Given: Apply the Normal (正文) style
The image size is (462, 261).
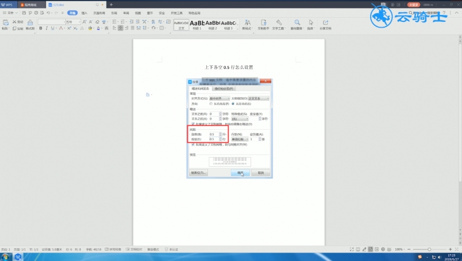Looking at the screenshot, I should pos(181,25).
